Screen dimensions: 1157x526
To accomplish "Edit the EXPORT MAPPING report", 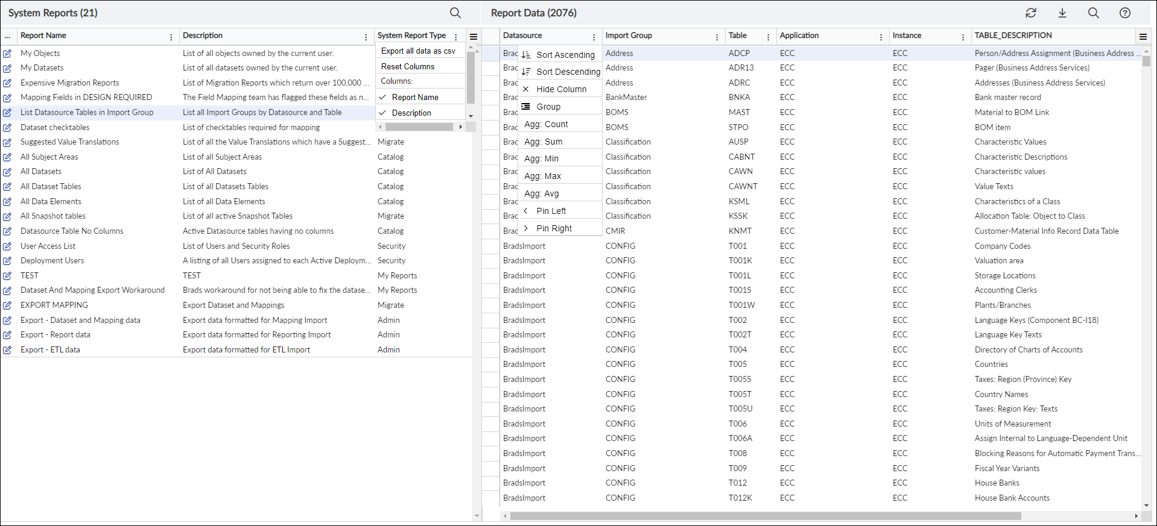I will (x=7, y=305).
